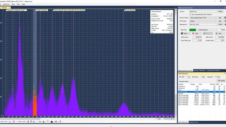Click the Real Time preset value field

(x=221, y=30)
